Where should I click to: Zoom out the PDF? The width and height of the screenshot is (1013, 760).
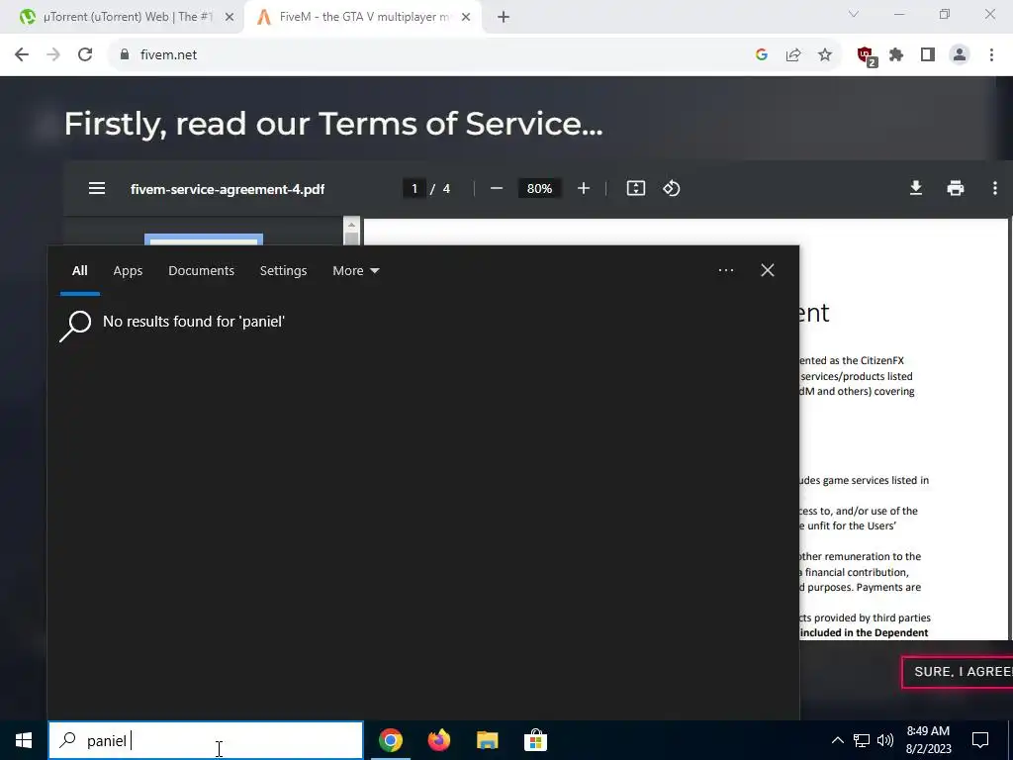pos(497,188)
